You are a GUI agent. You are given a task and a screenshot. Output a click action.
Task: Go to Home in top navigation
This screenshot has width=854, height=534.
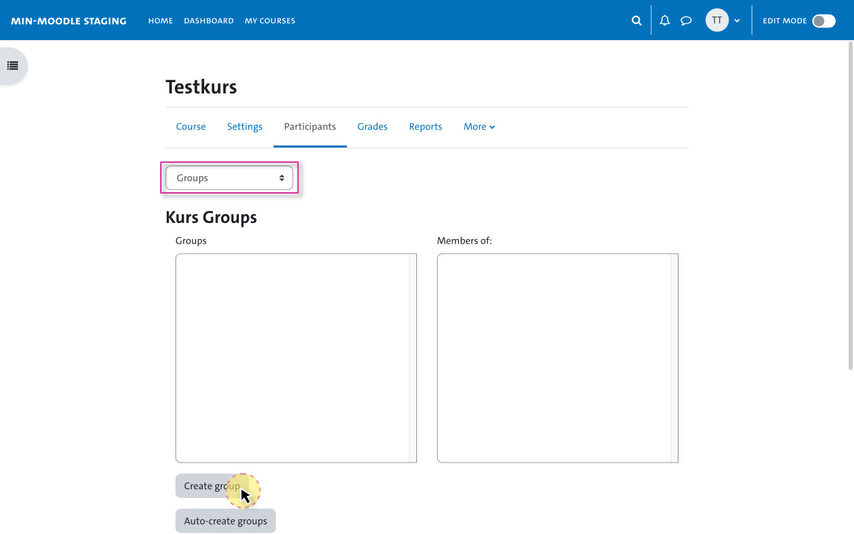tap(161, 21)
